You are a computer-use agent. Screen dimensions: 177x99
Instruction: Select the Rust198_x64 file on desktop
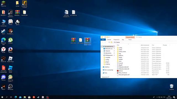pyautogui.click(x=24, y=13)
